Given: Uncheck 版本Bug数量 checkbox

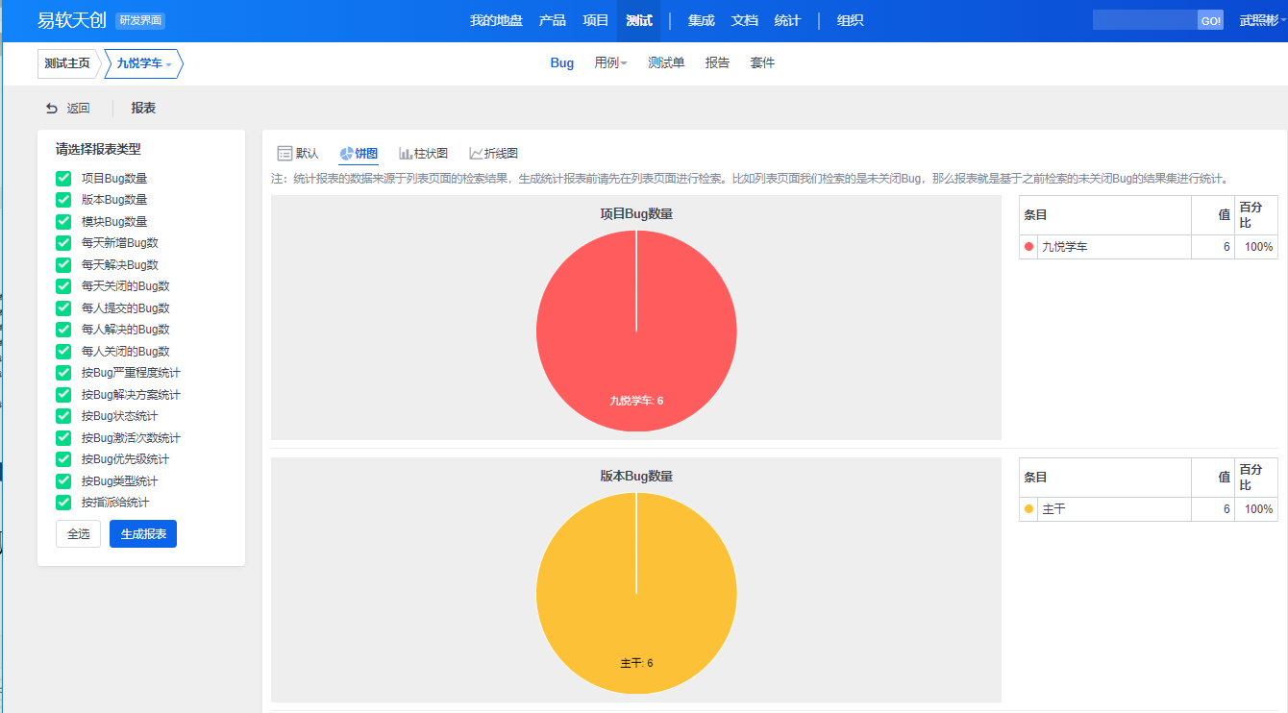Looking at the screenshot, I should click(63, 200).
